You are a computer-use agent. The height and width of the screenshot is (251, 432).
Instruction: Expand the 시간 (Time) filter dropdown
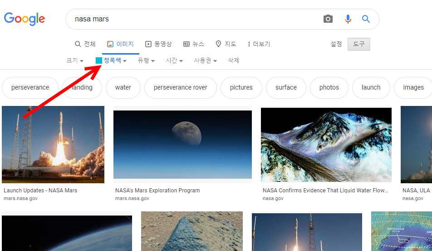tap(174, 60)
